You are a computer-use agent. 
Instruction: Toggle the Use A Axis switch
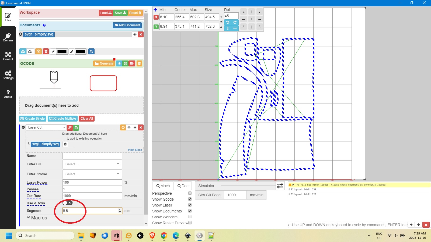pos(67,203)
